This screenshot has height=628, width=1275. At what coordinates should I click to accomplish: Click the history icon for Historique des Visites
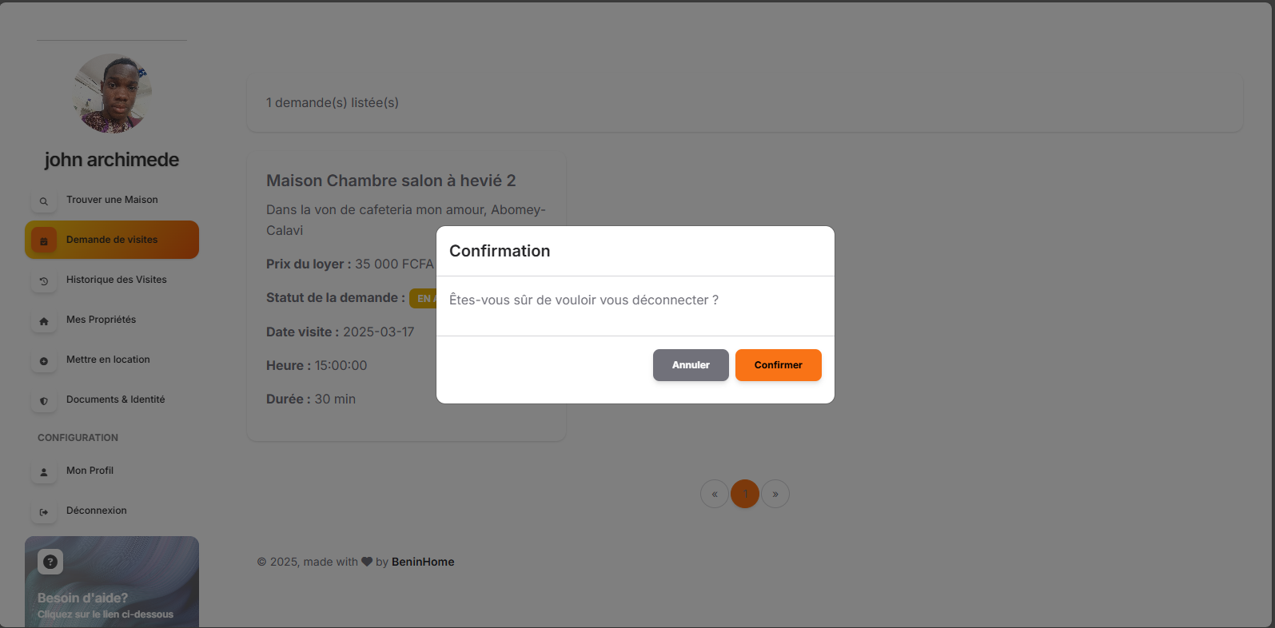pyautogui.click(x=44, y=281)
